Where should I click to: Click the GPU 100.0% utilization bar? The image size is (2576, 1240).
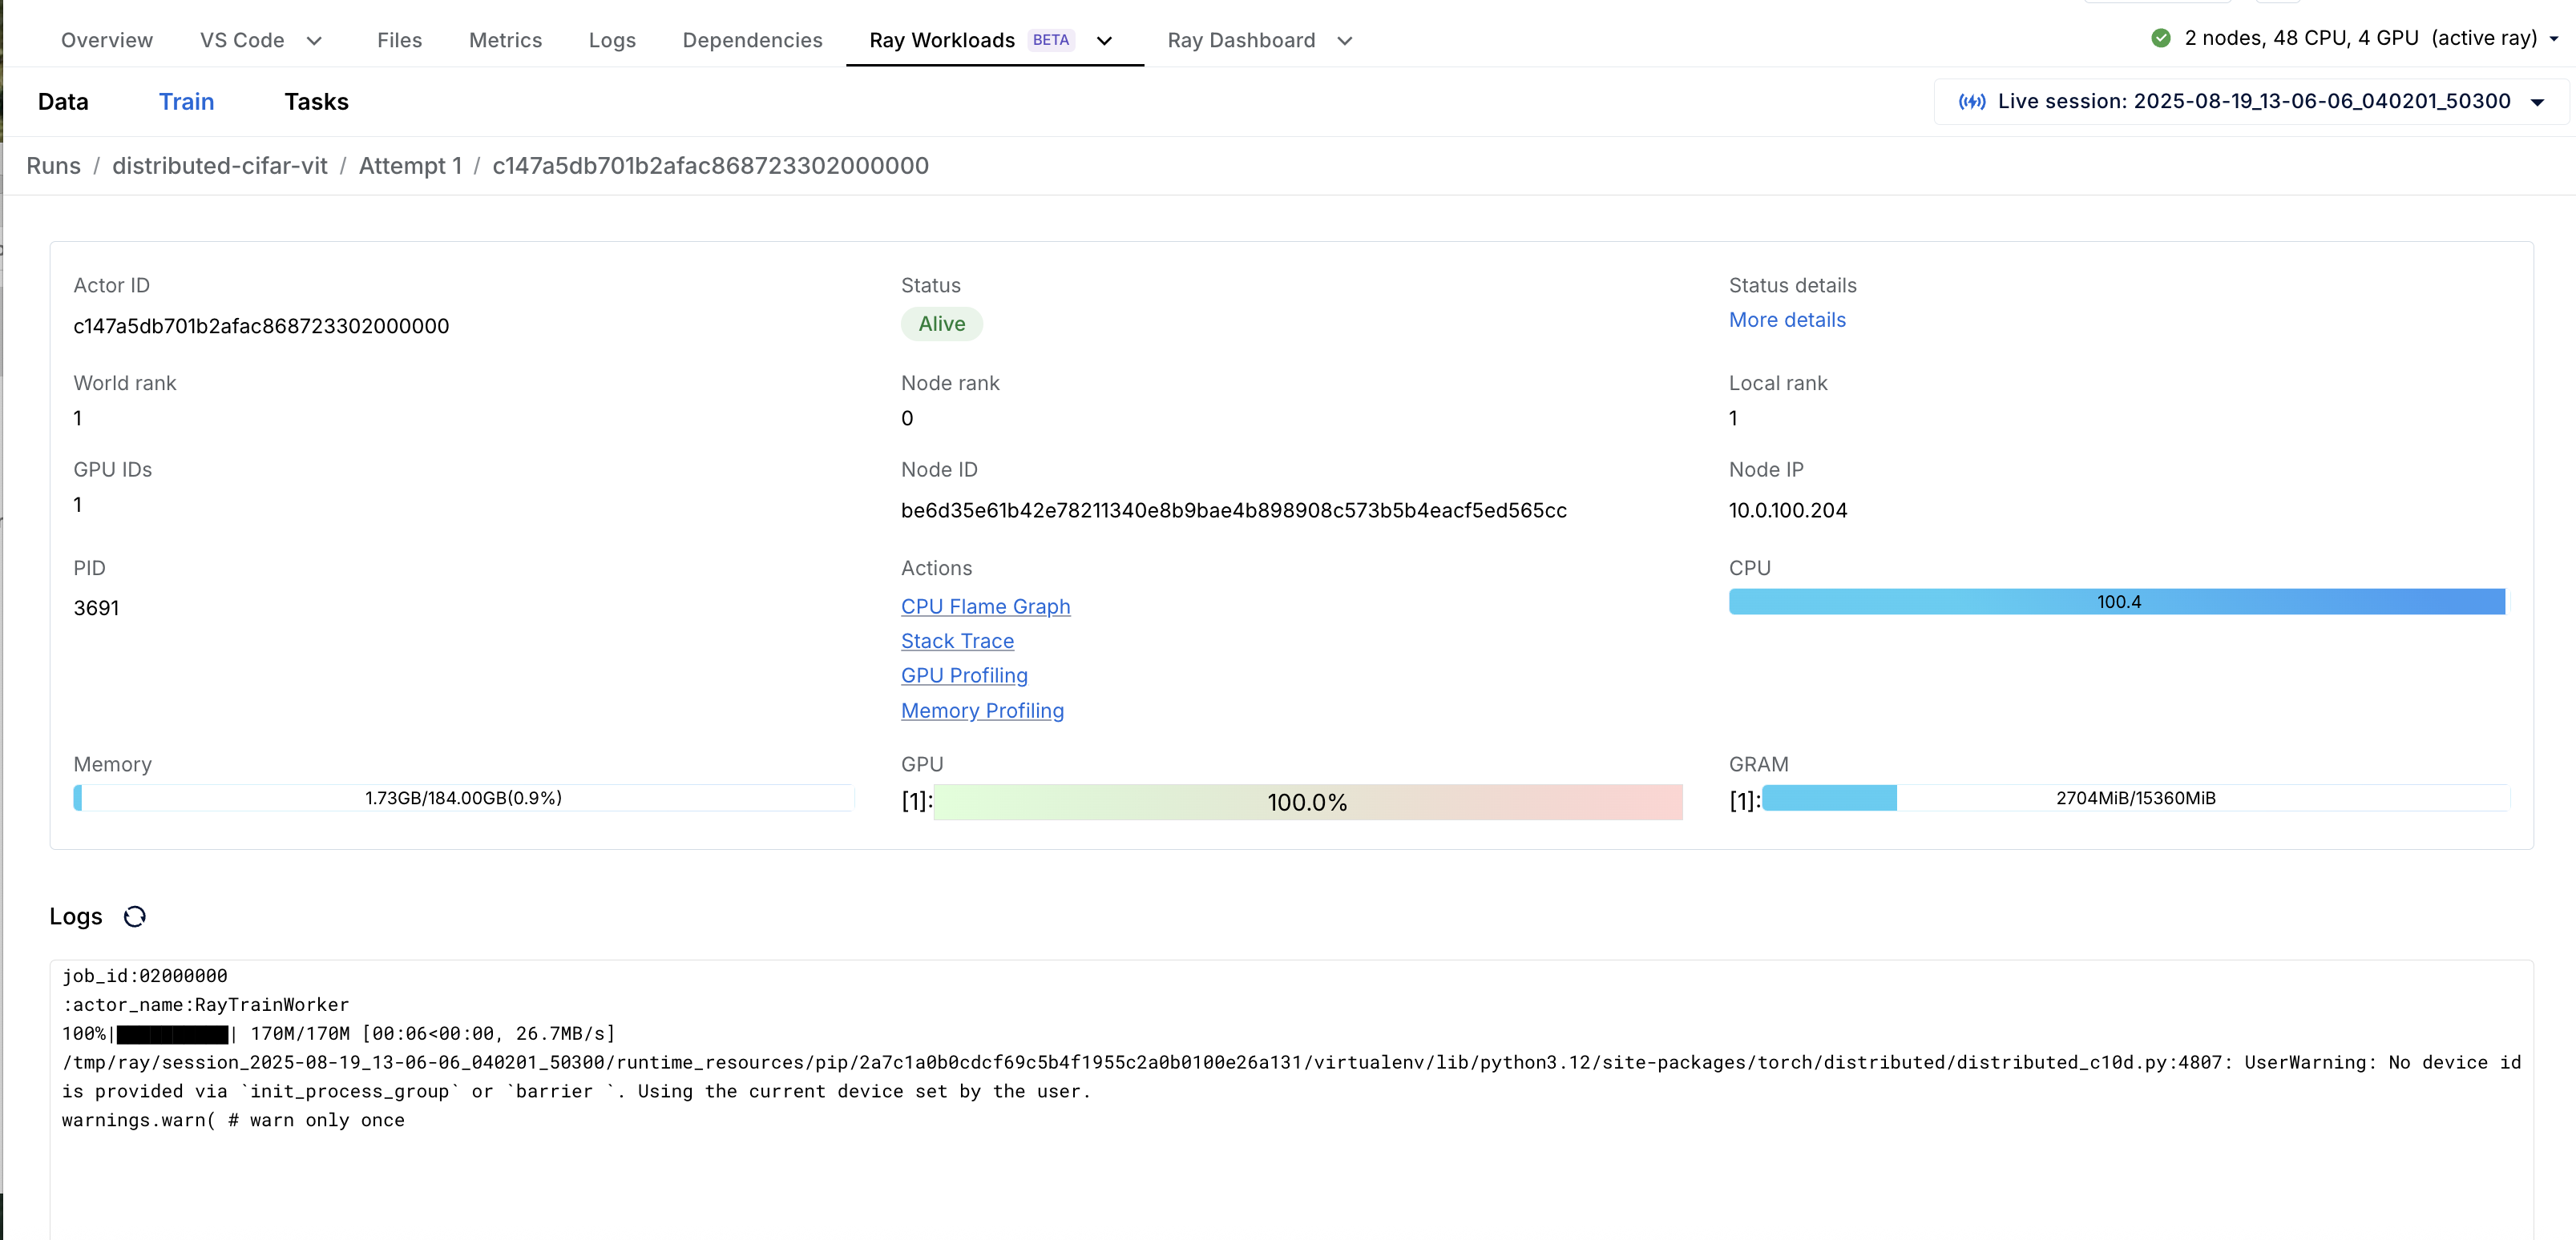[x=1307, y=803]
